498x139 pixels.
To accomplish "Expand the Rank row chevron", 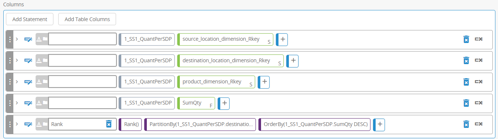I will [x=17, y=124].
